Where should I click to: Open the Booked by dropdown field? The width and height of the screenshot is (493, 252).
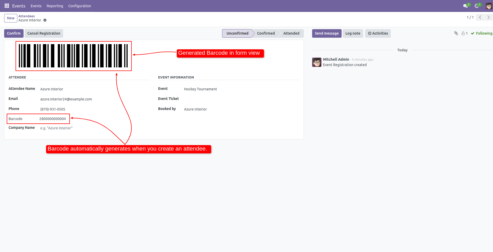coord(241,109)
